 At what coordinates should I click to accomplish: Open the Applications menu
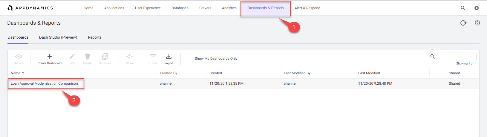tap(114, 8)
